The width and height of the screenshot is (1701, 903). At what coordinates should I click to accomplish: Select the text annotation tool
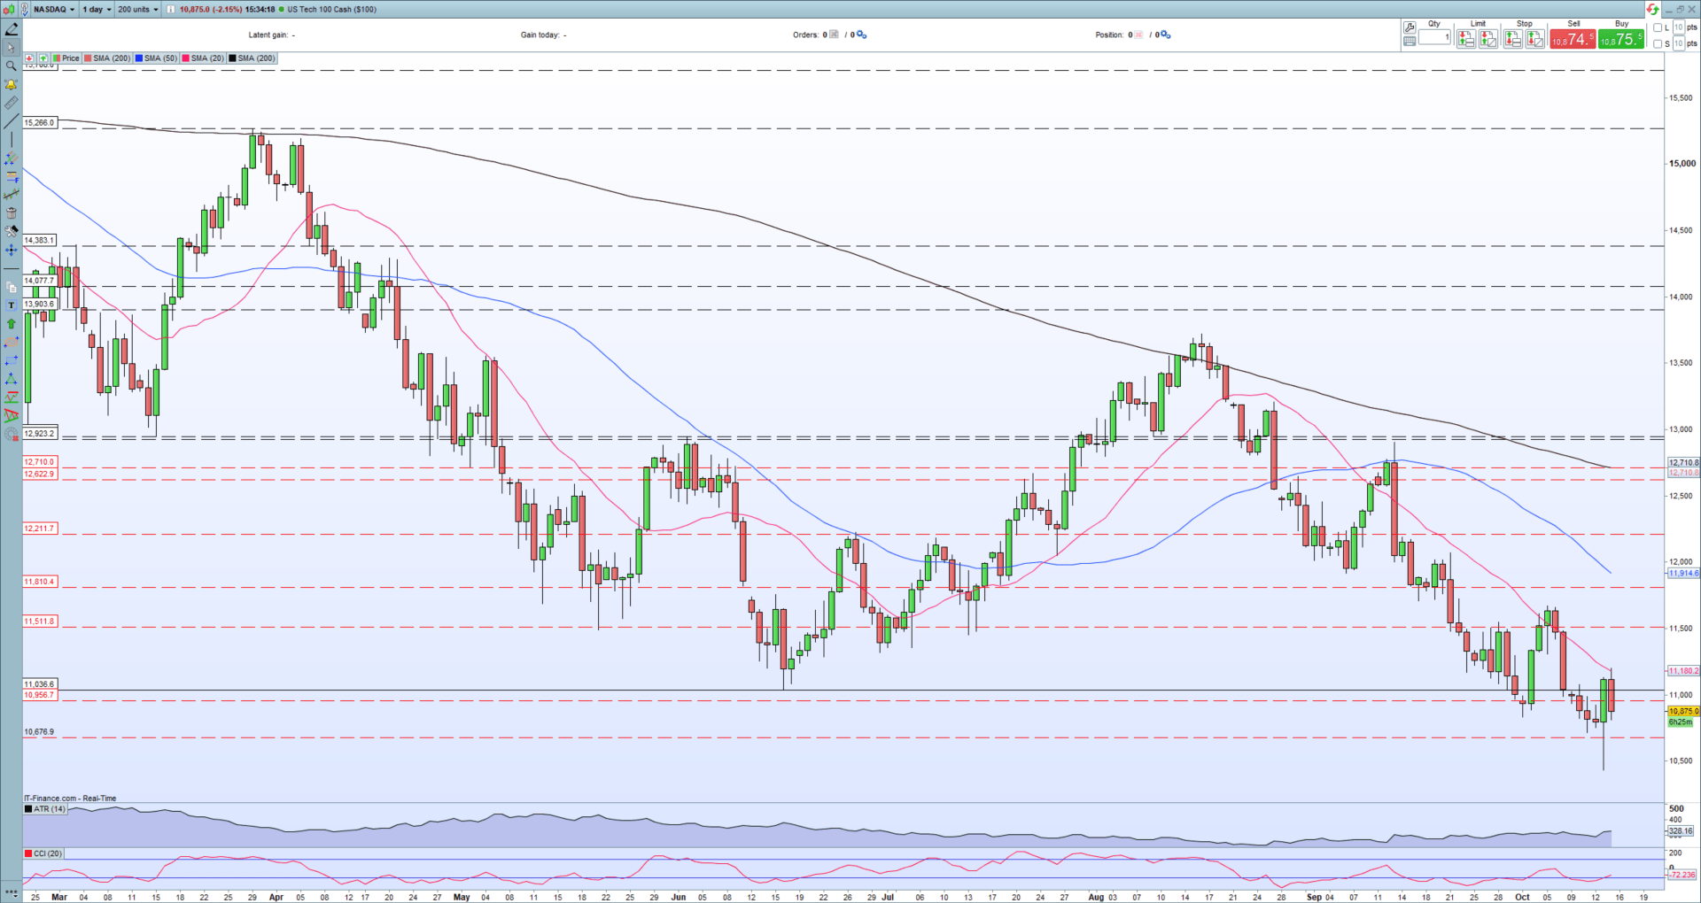click(12, 305)
